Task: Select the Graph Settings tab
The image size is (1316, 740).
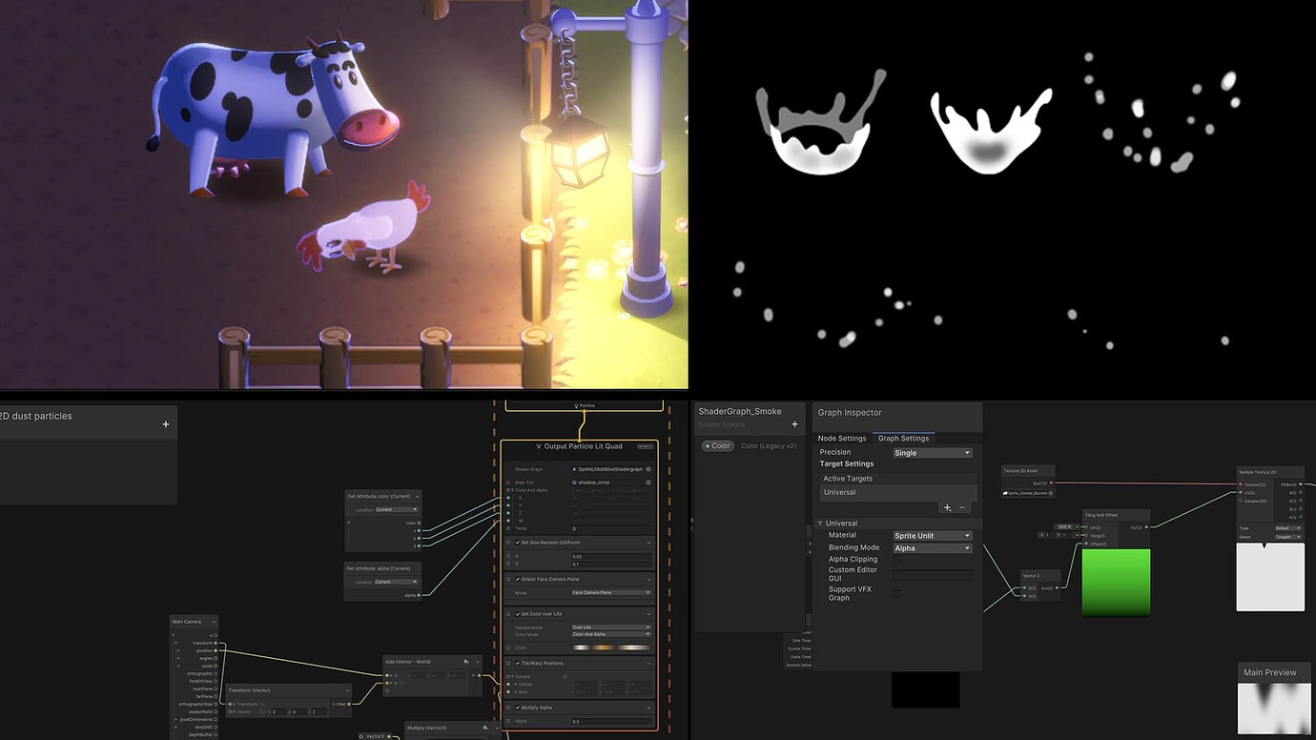Action: [x=904, y=439]
